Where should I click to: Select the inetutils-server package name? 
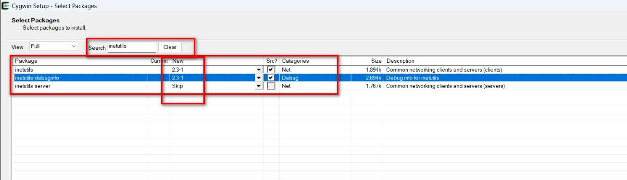(x=33, y=86)
